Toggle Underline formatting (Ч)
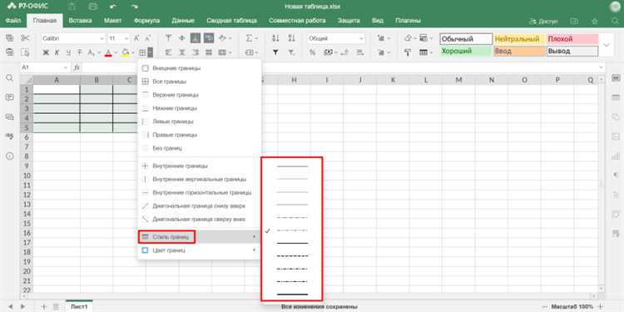624x312 pixels. pos(68,52)
